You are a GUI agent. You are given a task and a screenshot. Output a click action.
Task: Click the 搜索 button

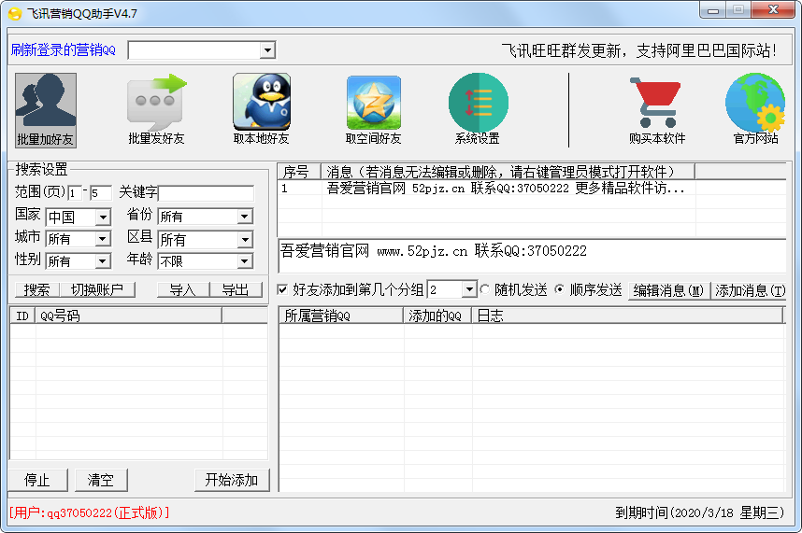coord(37,290)
